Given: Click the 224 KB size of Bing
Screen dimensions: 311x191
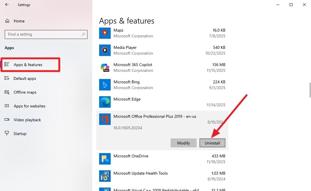Looking at the screenshot, I should click(x=219, y=82).
